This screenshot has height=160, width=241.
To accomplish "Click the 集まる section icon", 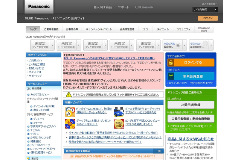I will point(29,158).
